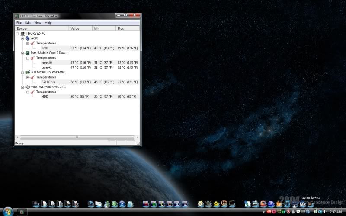Click the Value column header

[80, 29]
